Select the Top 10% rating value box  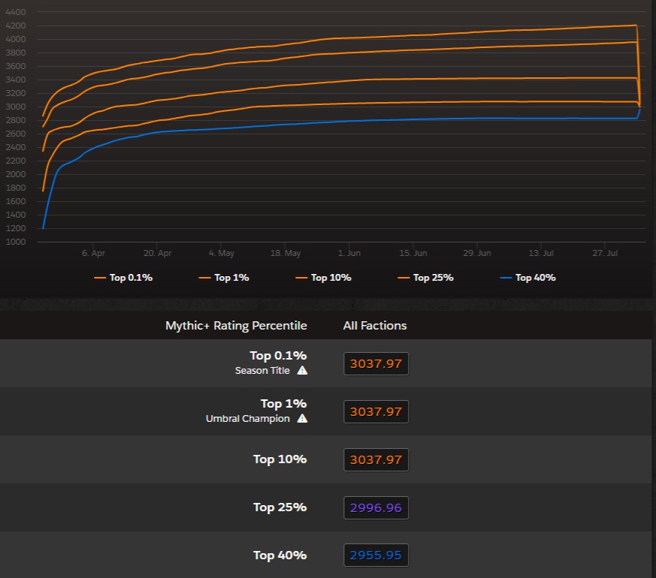[x=376, y=459]
